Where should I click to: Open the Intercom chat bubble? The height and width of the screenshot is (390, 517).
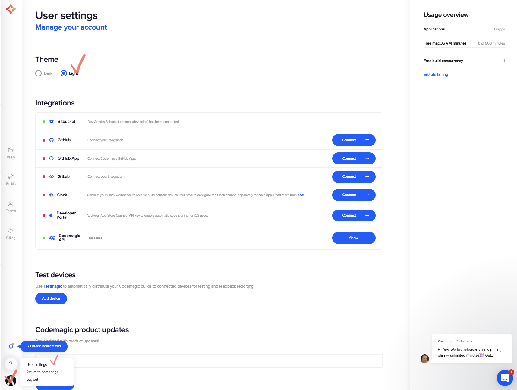[504, 378]
